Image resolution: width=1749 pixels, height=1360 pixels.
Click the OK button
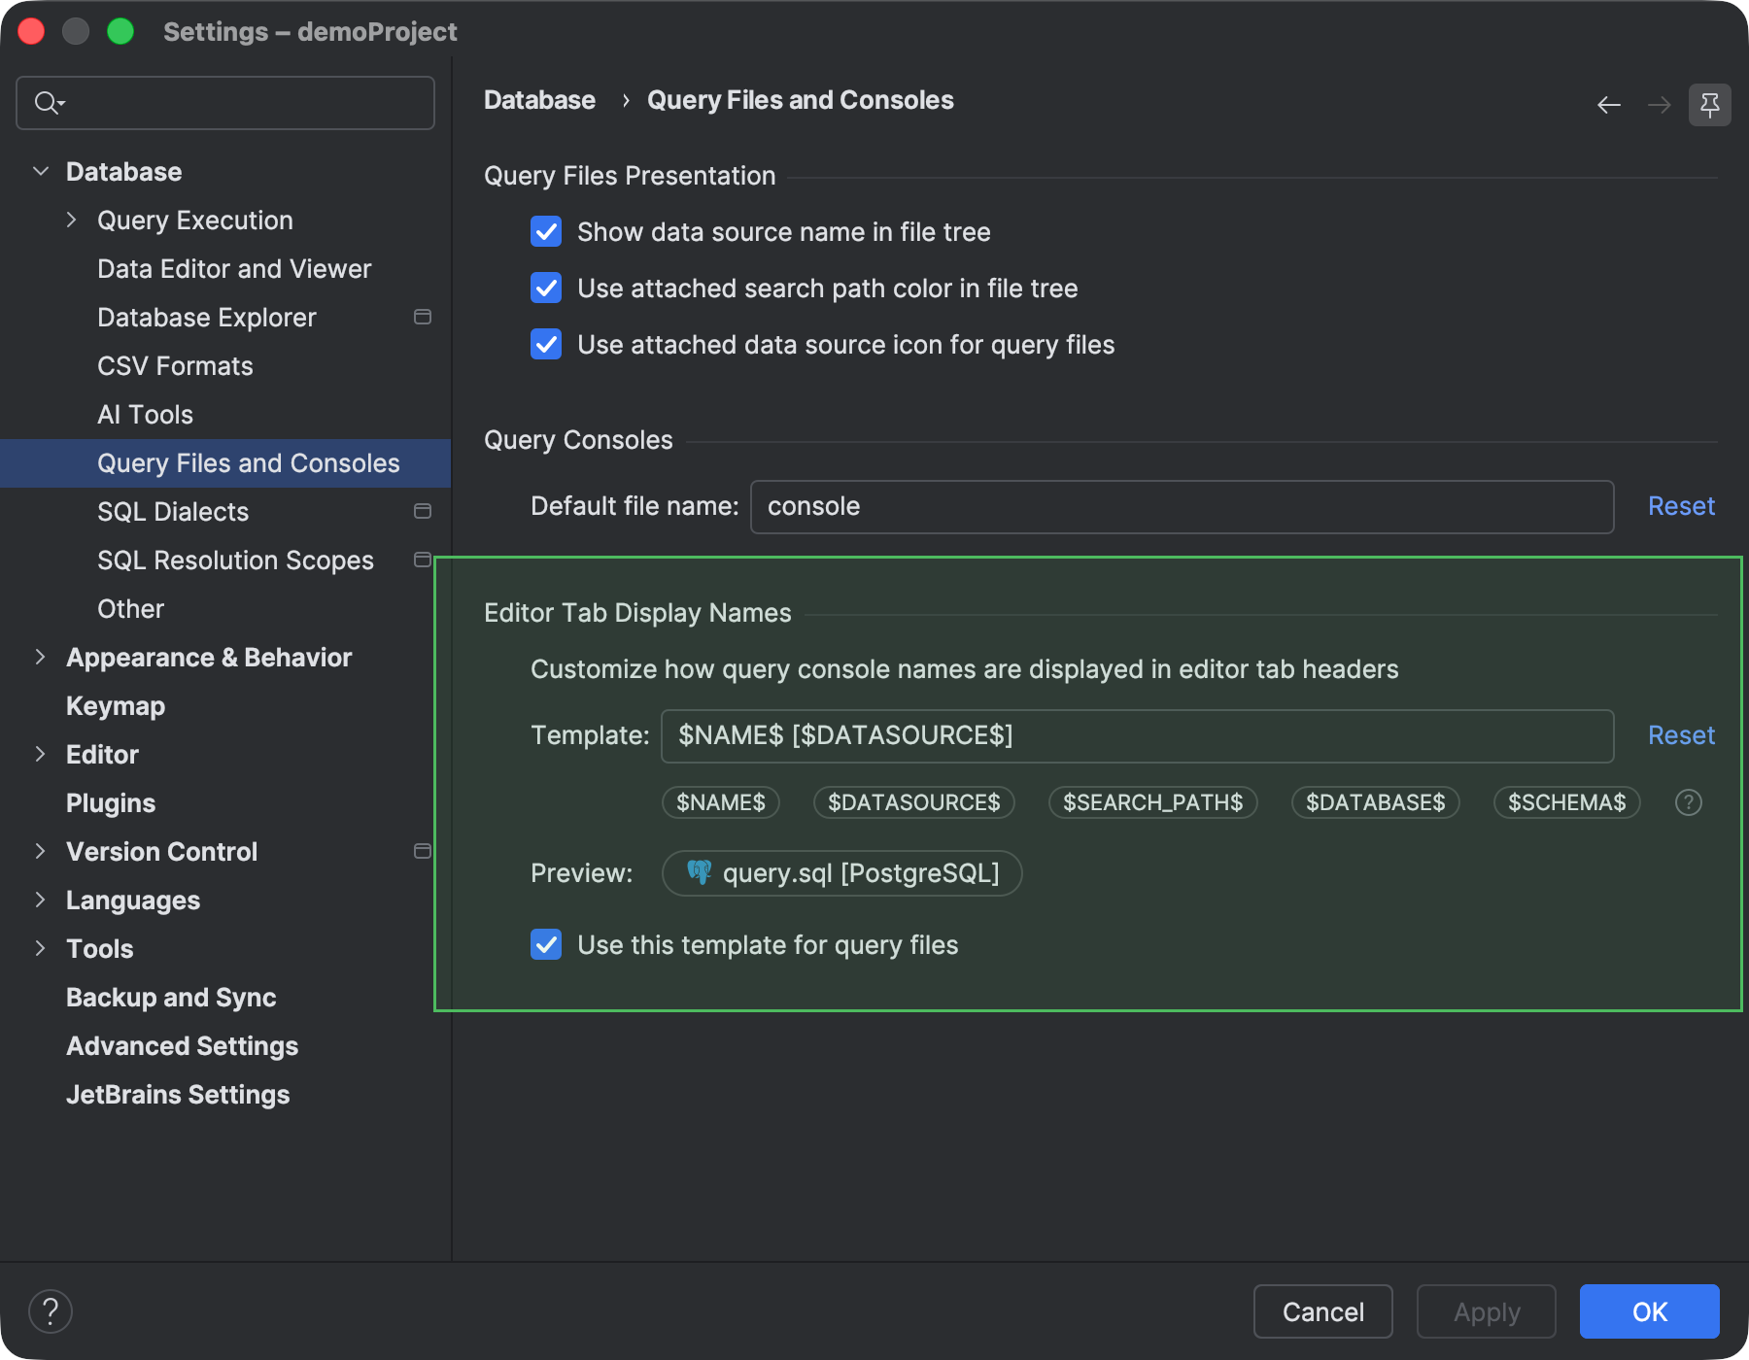1650,1311
